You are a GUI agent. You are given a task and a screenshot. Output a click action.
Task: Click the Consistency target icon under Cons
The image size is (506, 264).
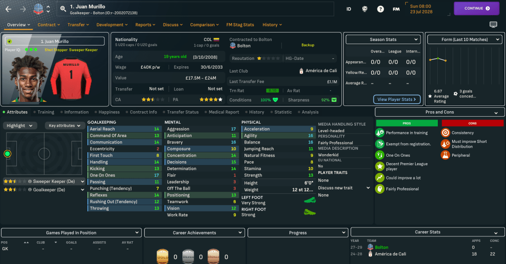(x=446, y=132)
